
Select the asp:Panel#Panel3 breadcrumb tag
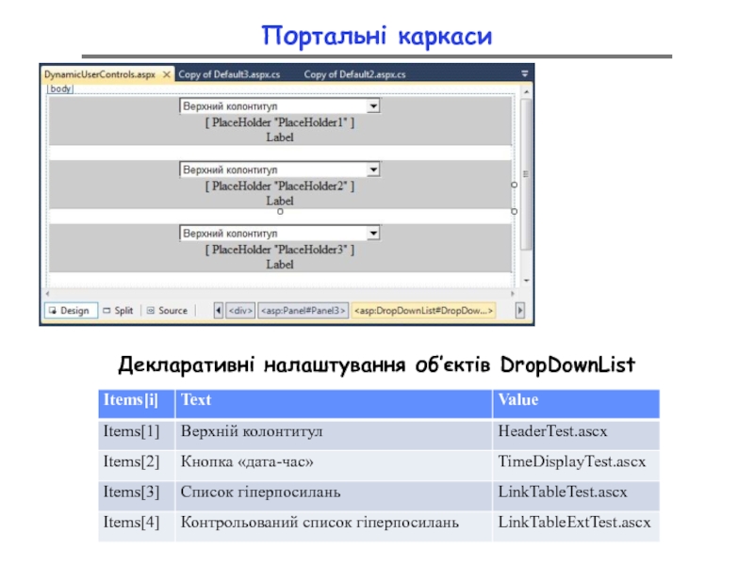pos(303,311)
